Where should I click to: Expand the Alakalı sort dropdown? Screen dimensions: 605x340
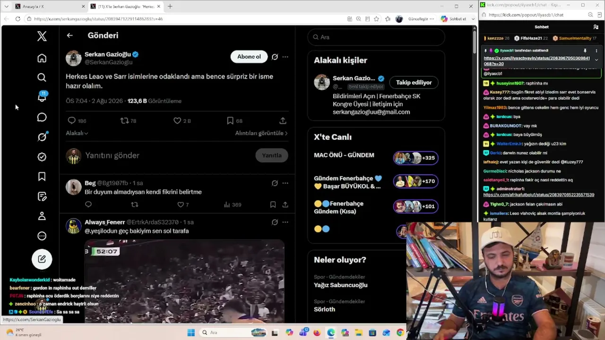[77, 133]
